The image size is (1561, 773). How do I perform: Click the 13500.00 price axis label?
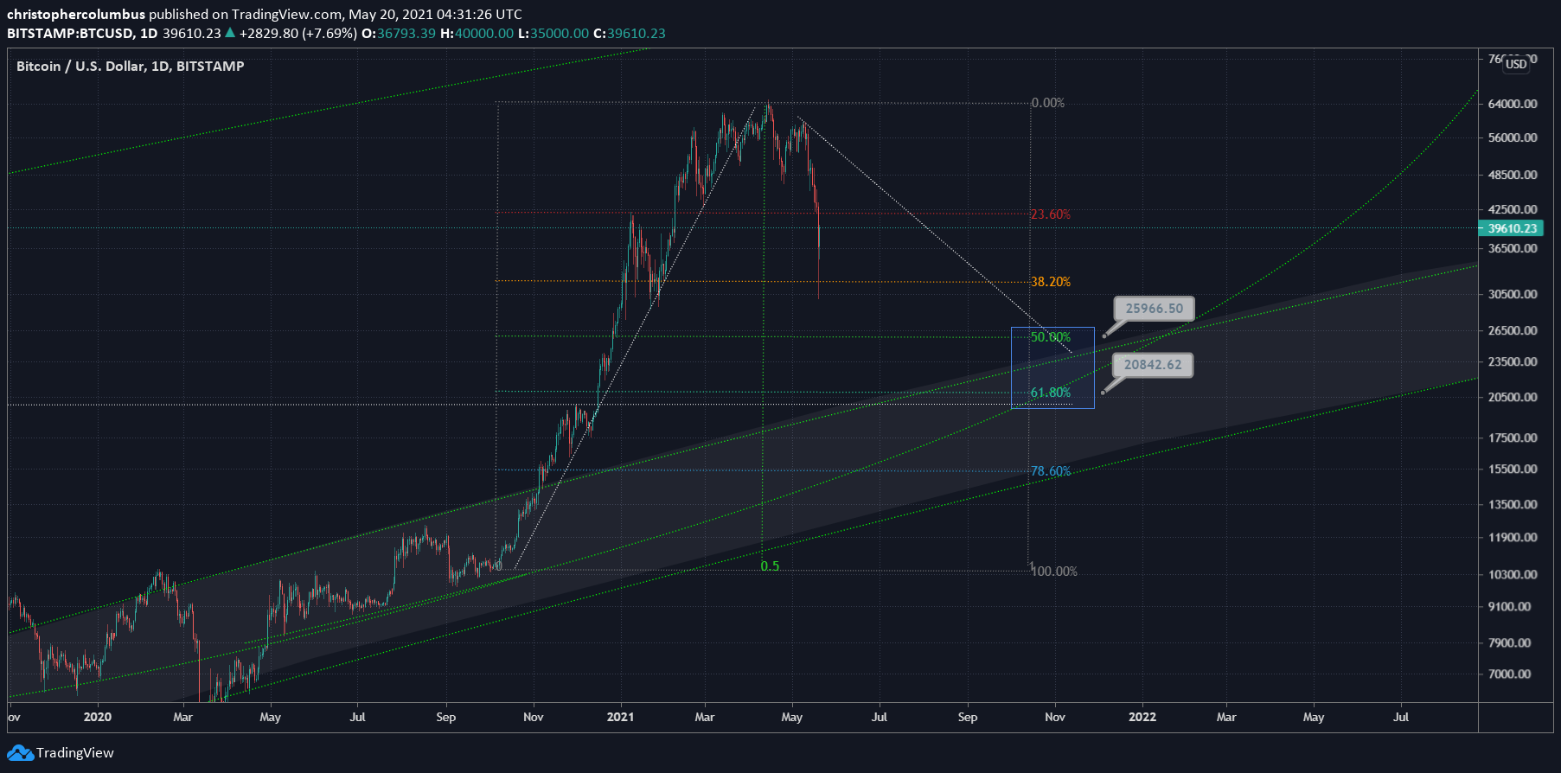[x=1512, y=504]
